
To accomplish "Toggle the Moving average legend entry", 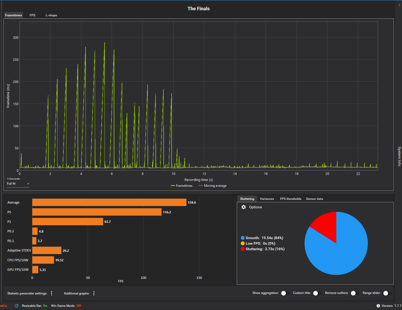I will (x=213, y=186).
